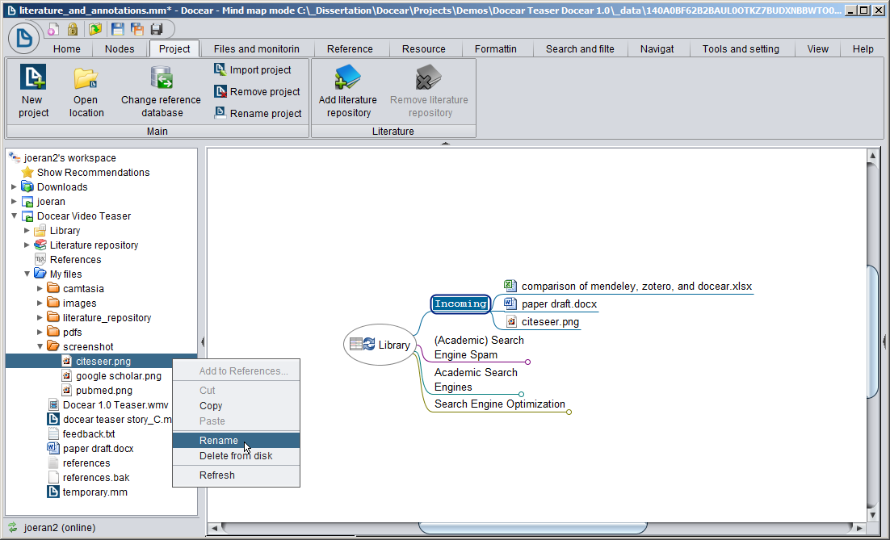This screenshot has width=890, height=540.
Task: Switch to the Home ribbon tab
Action: (67, 48)
